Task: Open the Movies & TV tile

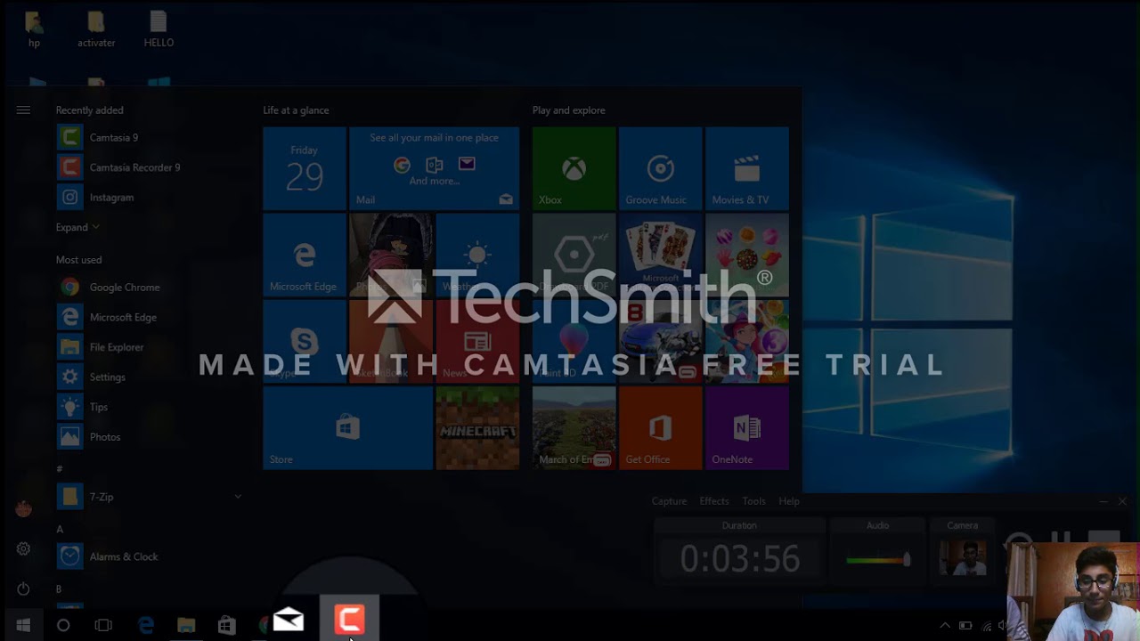Action: 747,168
